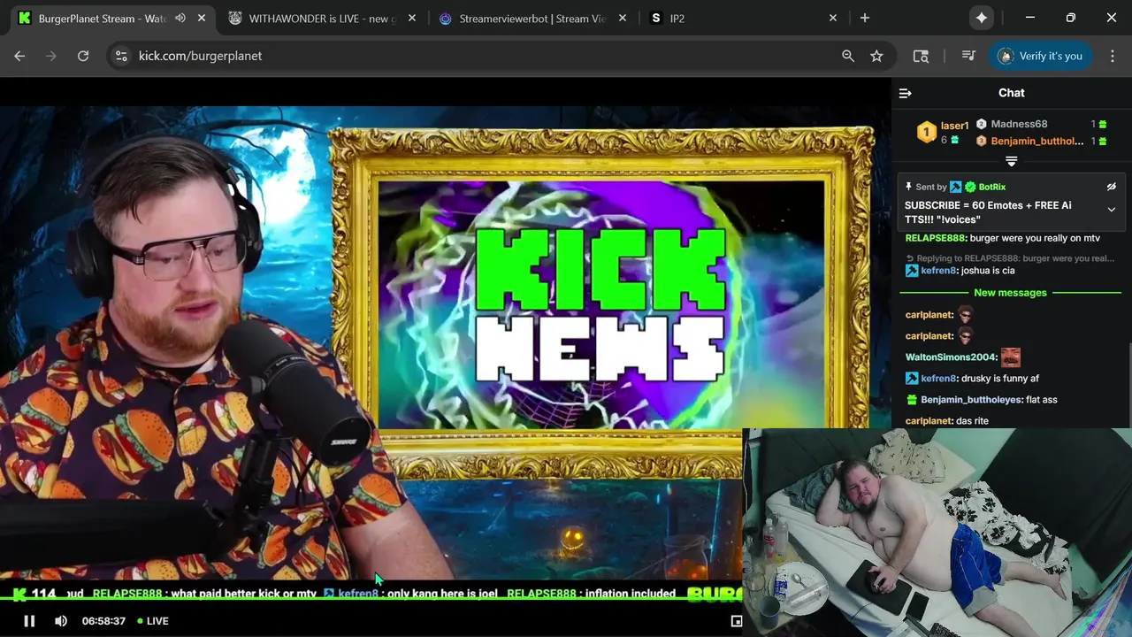1132x637 pixels.
Task: Switch to WITHAWONDER is LIVE tab
Action: (323, 19)
